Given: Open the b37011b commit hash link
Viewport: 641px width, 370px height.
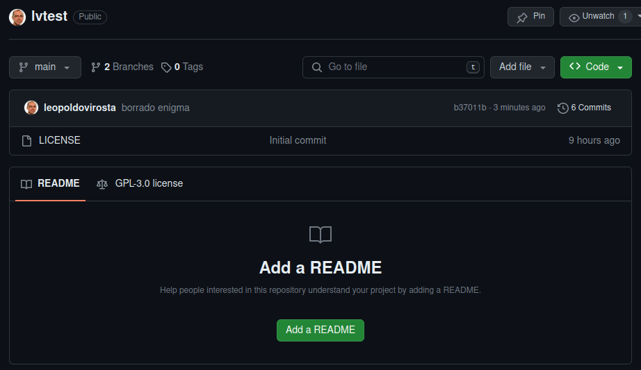Looking at the screenshot, I should 470,108.
